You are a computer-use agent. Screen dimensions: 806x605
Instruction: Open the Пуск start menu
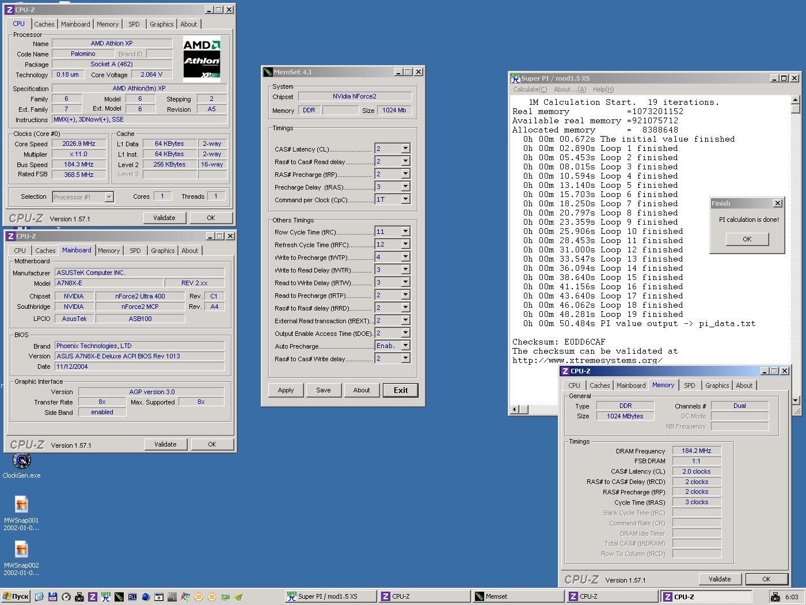coord(16,596)
